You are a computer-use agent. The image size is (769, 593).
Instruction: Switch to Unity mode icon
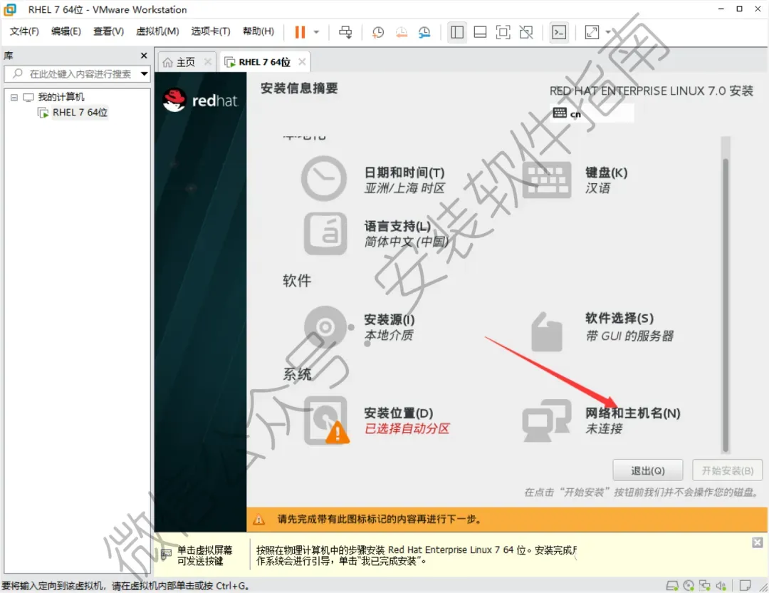point(526,32)
